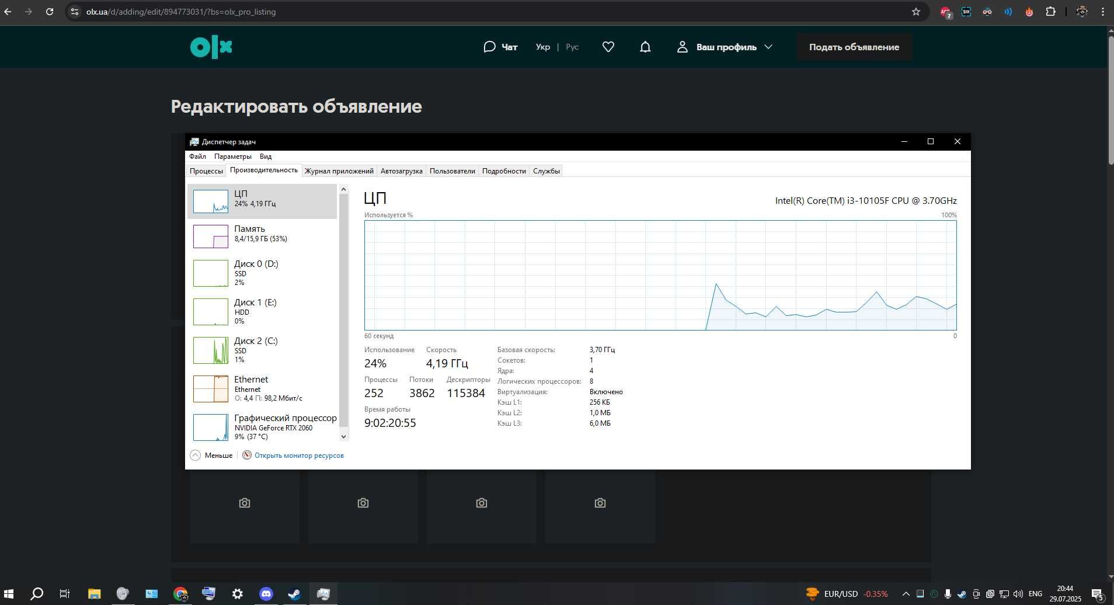The height and width of the screenshot is (605, 1114).
Task: Switch to the Автозагрузка tab
Action: click(x=401, y=171)
